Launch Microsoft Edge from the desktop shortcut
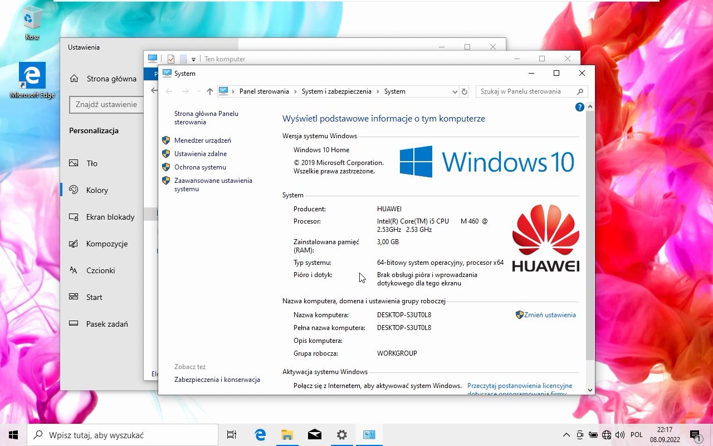713x446 pixels. [x=32, y=80]
